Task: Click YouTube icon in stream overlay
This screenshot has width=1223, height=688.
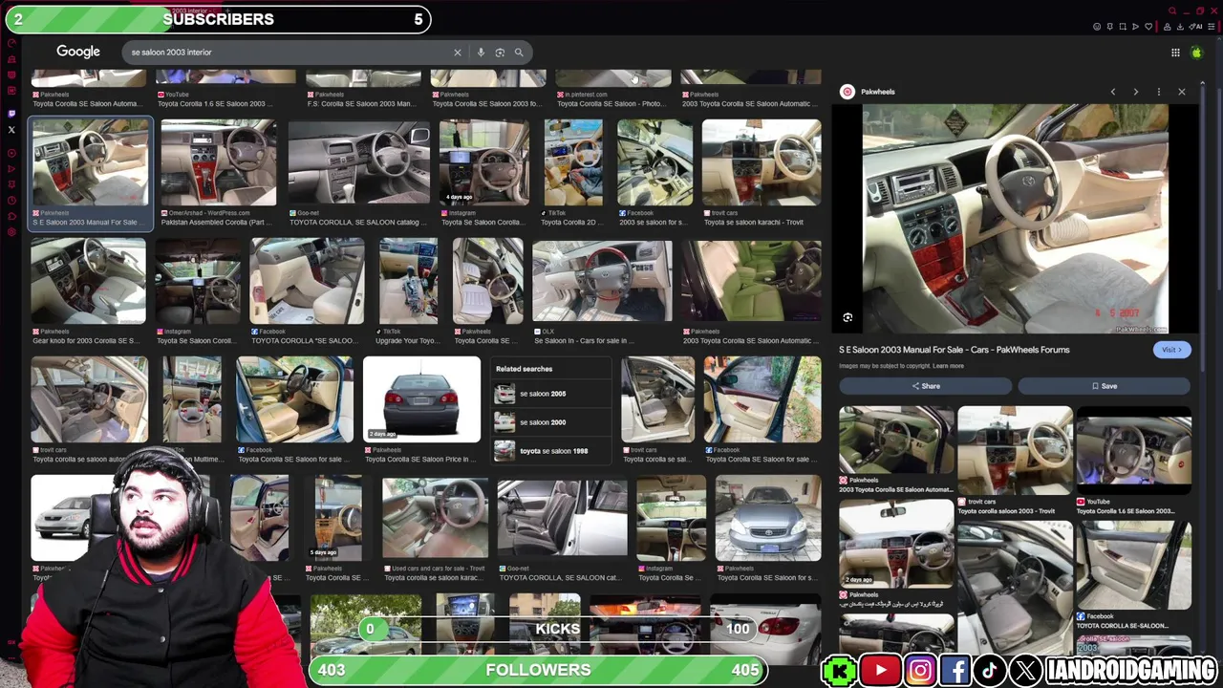Action: [x=880, y=671]
